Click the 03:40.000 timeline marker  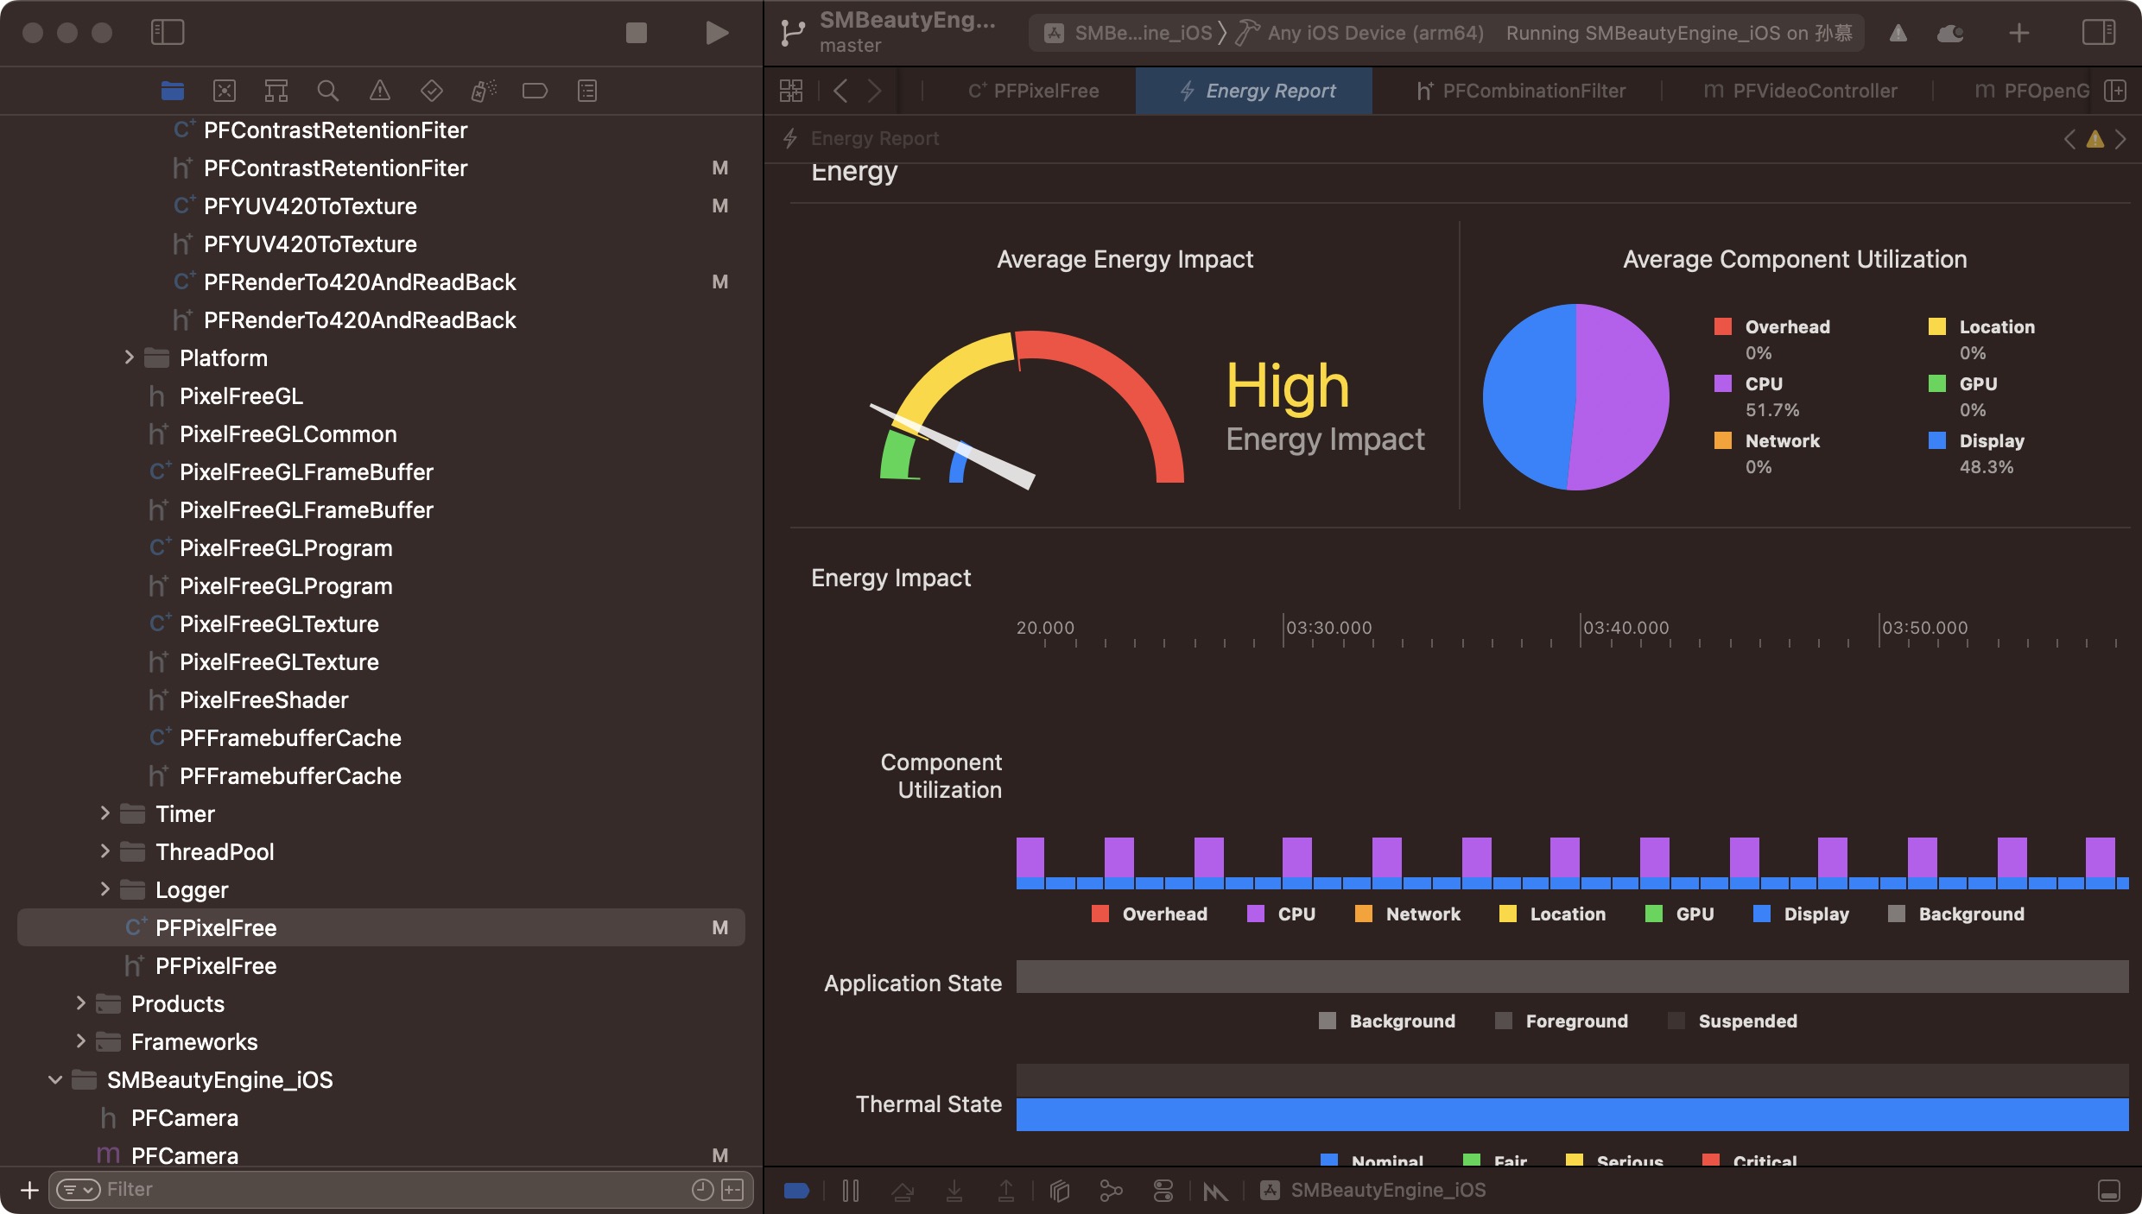coord(1626,628)
